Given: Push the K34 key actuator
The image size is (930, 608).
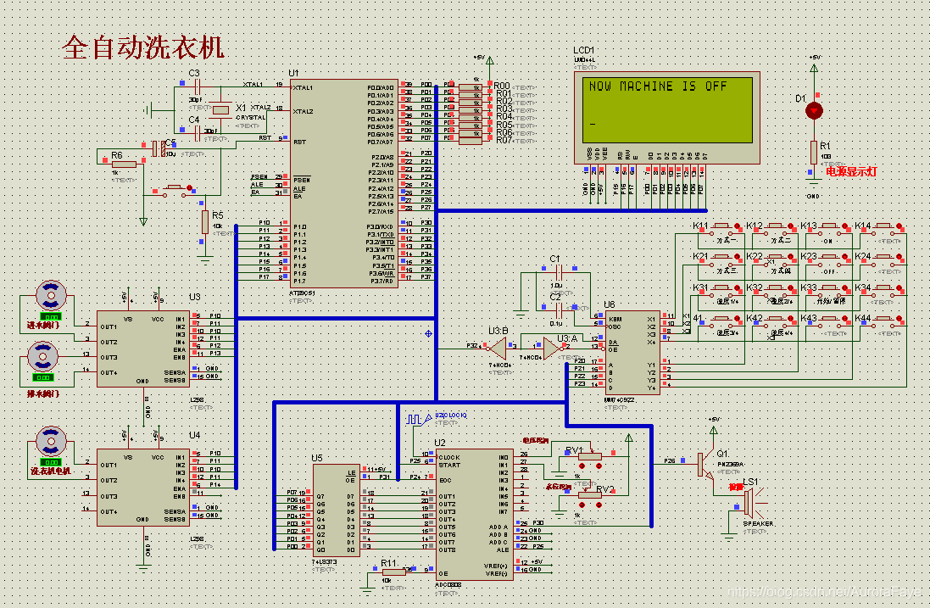Looking at the screenshot, I should [x=883, y=287].
